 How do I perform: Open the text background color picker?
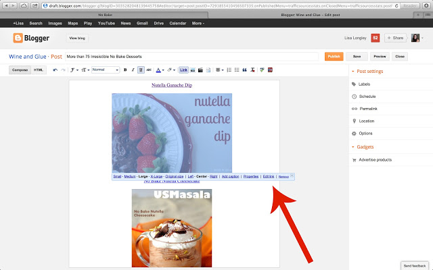click(171, 70)
